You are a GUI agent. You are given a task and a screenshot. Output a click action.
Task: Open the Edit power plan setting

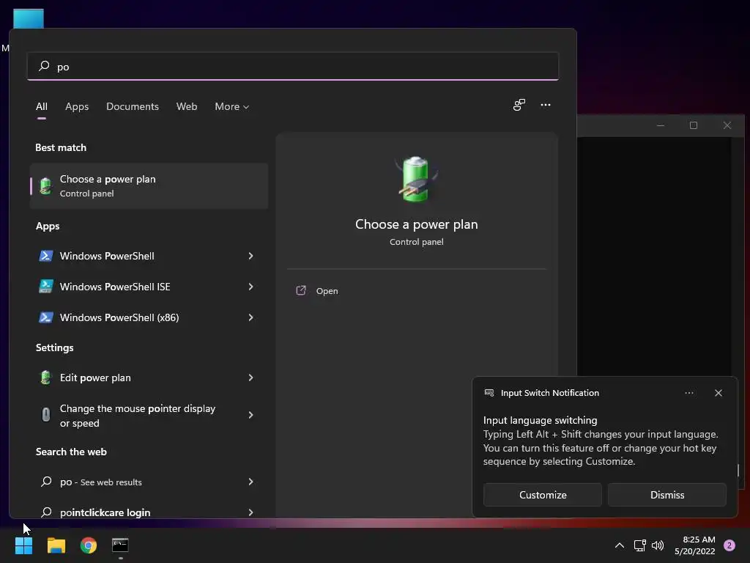149,378
